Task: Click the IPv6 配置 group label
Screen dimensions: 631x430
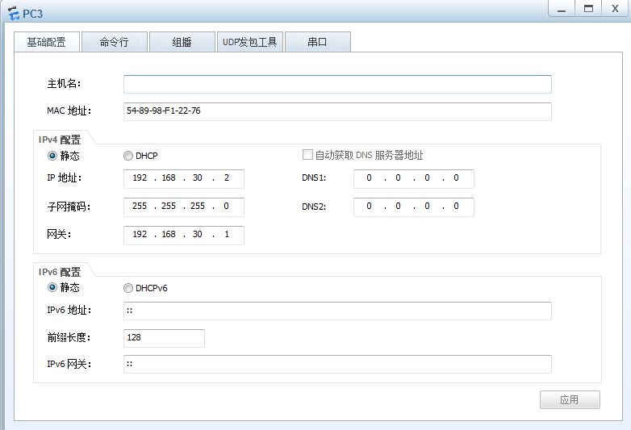Action: 60,272
